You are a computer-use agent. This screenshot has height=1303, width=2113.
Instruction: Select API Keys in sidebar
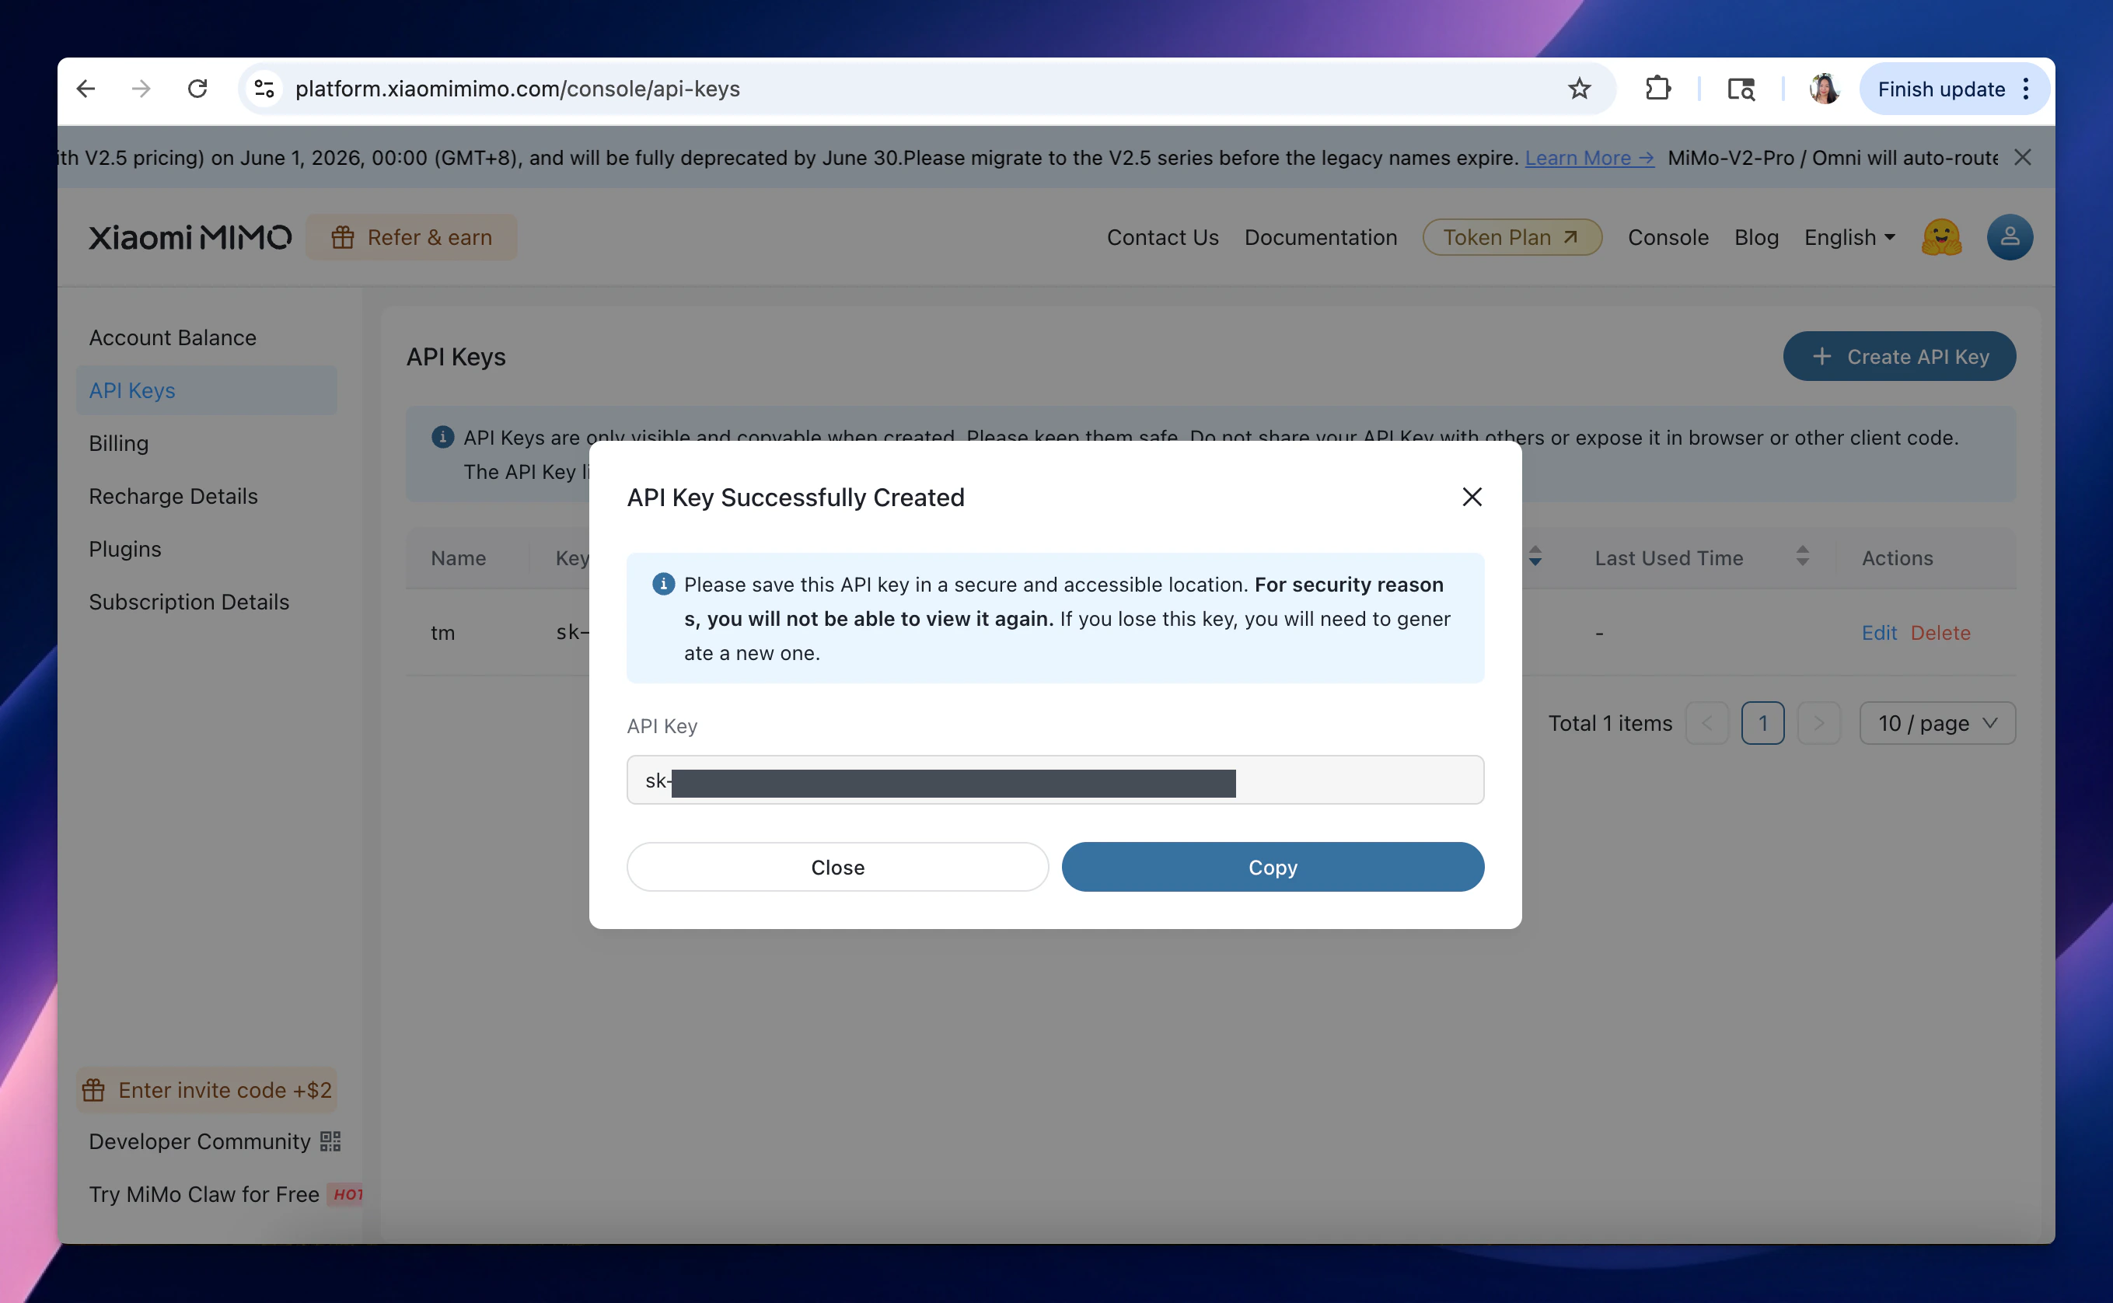click(x=207, y=390)
